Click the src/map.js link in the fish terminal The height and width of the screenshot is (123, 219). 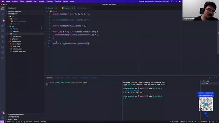click(x=134, y=90)
